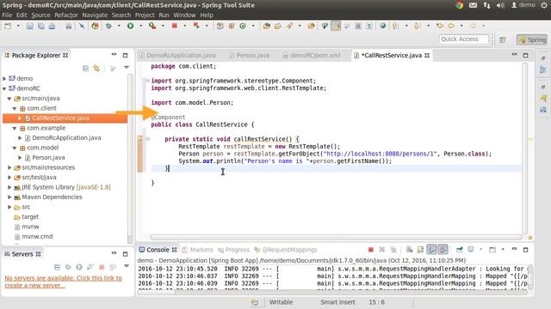Screen dimensions: 551x309
Task: Toggle Show Console on standard output change
Action: [432, 250]
